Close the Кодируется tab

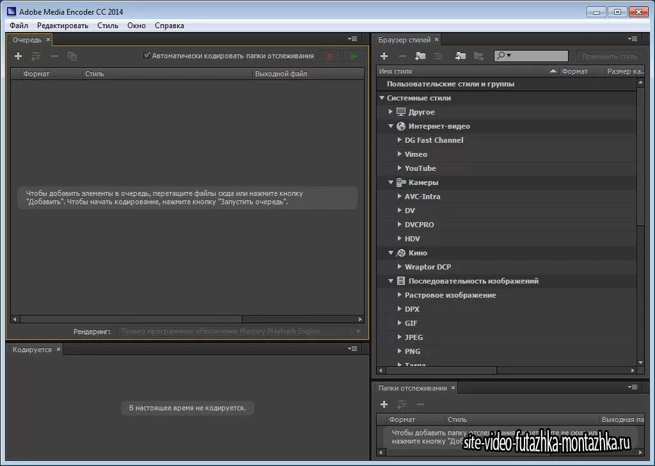[58, 349]
